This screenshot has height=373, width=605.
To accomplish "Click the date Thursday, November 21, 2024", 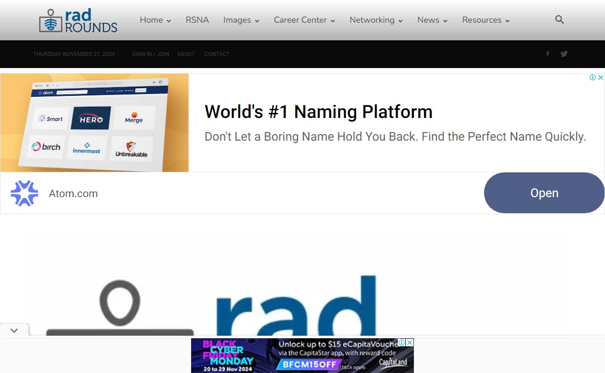I will (x=74, y=54).
